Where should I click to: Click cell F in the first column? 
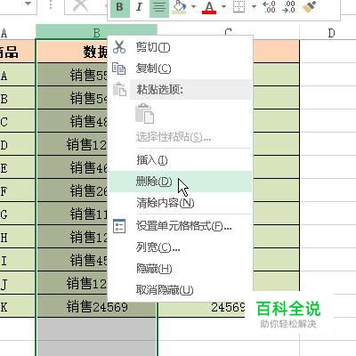[17, 190]
